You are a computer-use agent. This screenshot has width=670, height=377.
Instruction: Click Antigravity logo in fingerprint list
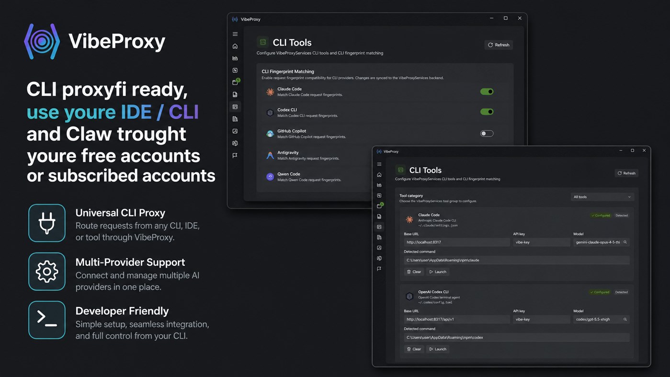click(x=270, y=155)
